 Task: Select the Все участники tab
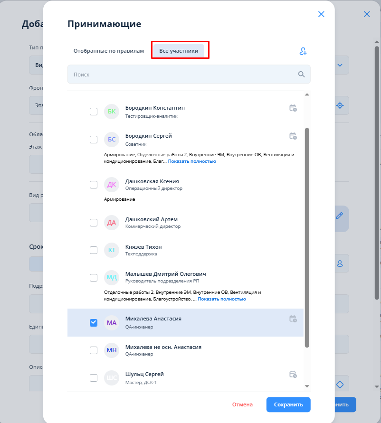179,51
